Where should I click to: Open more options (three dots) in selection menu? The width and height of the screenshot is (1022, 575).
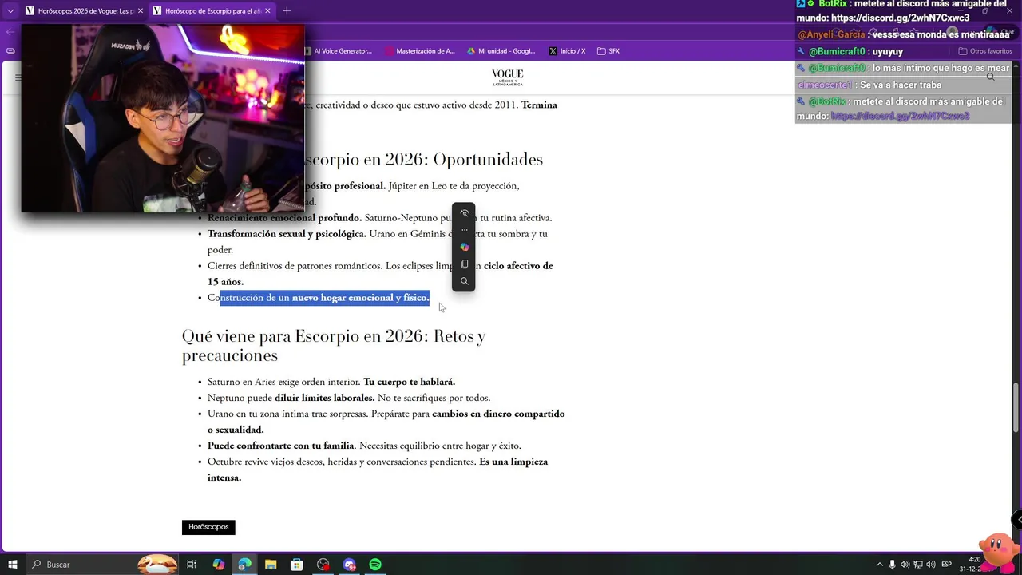pyautogui.click(x=464, y=230)
